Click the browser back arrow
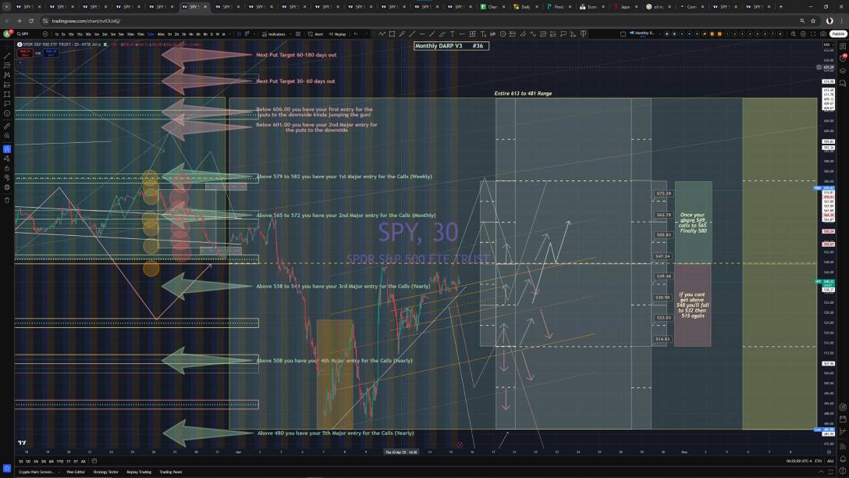The image size is (849, 478). pos(6,20)
